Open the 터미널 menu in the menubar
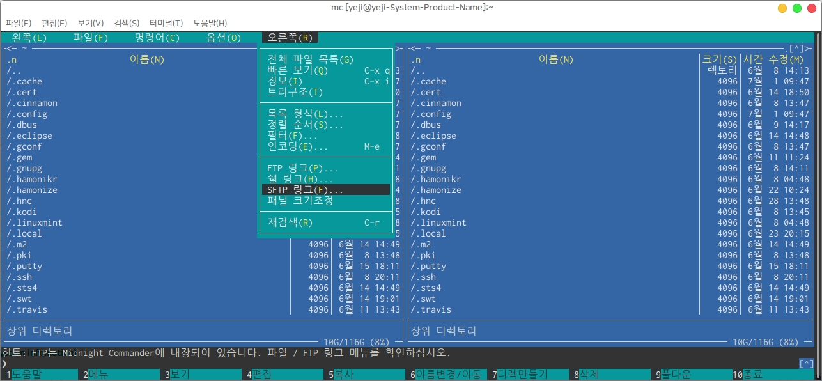This screenshot has width=822, height=381. [x=166, y=23]
